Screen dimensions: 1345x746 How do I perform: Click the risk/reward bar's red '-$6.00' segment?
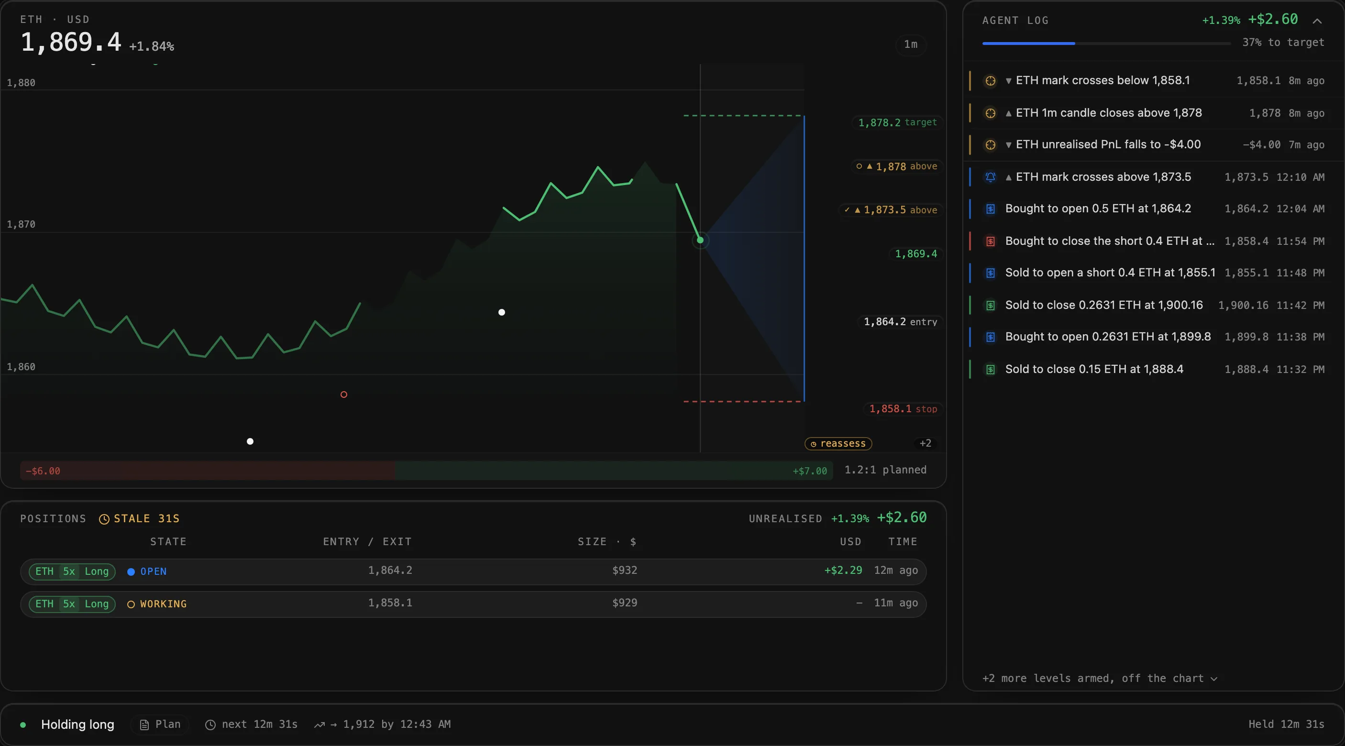tap(207, 471)
